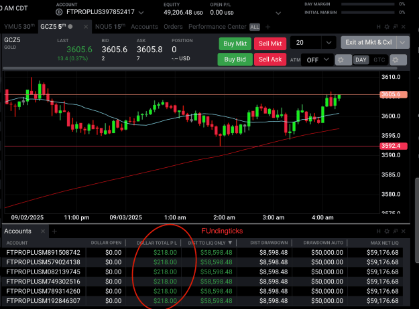
Task: Add tab in lower Accounts panel
Action: pos(54,231)
